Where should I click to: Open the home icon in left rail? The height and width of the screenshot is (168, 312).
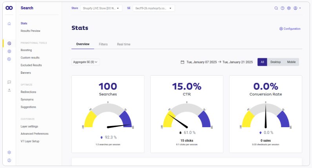[9, 24]
